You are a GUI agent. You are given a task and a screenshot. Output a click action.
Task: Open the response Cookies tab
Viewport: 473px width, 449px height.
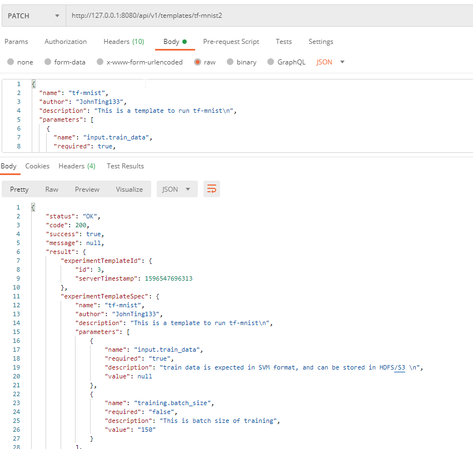37,166
